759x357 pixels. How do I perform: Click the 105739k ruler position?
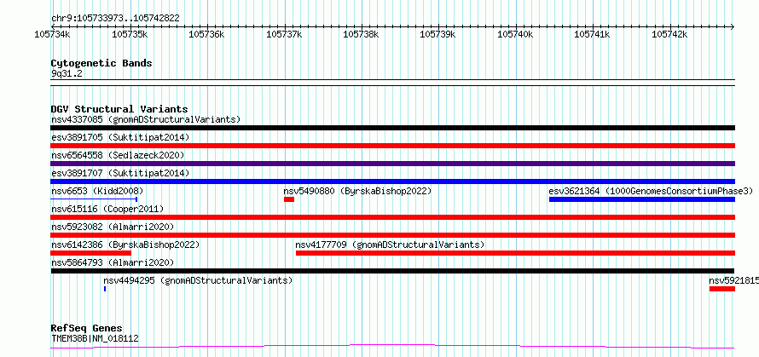(438, 34)
